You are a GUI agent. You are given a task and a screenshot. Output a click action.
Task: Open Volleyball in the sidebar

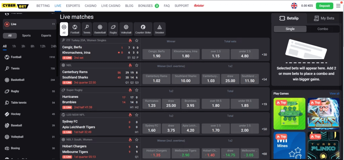(x=30, y=137)
